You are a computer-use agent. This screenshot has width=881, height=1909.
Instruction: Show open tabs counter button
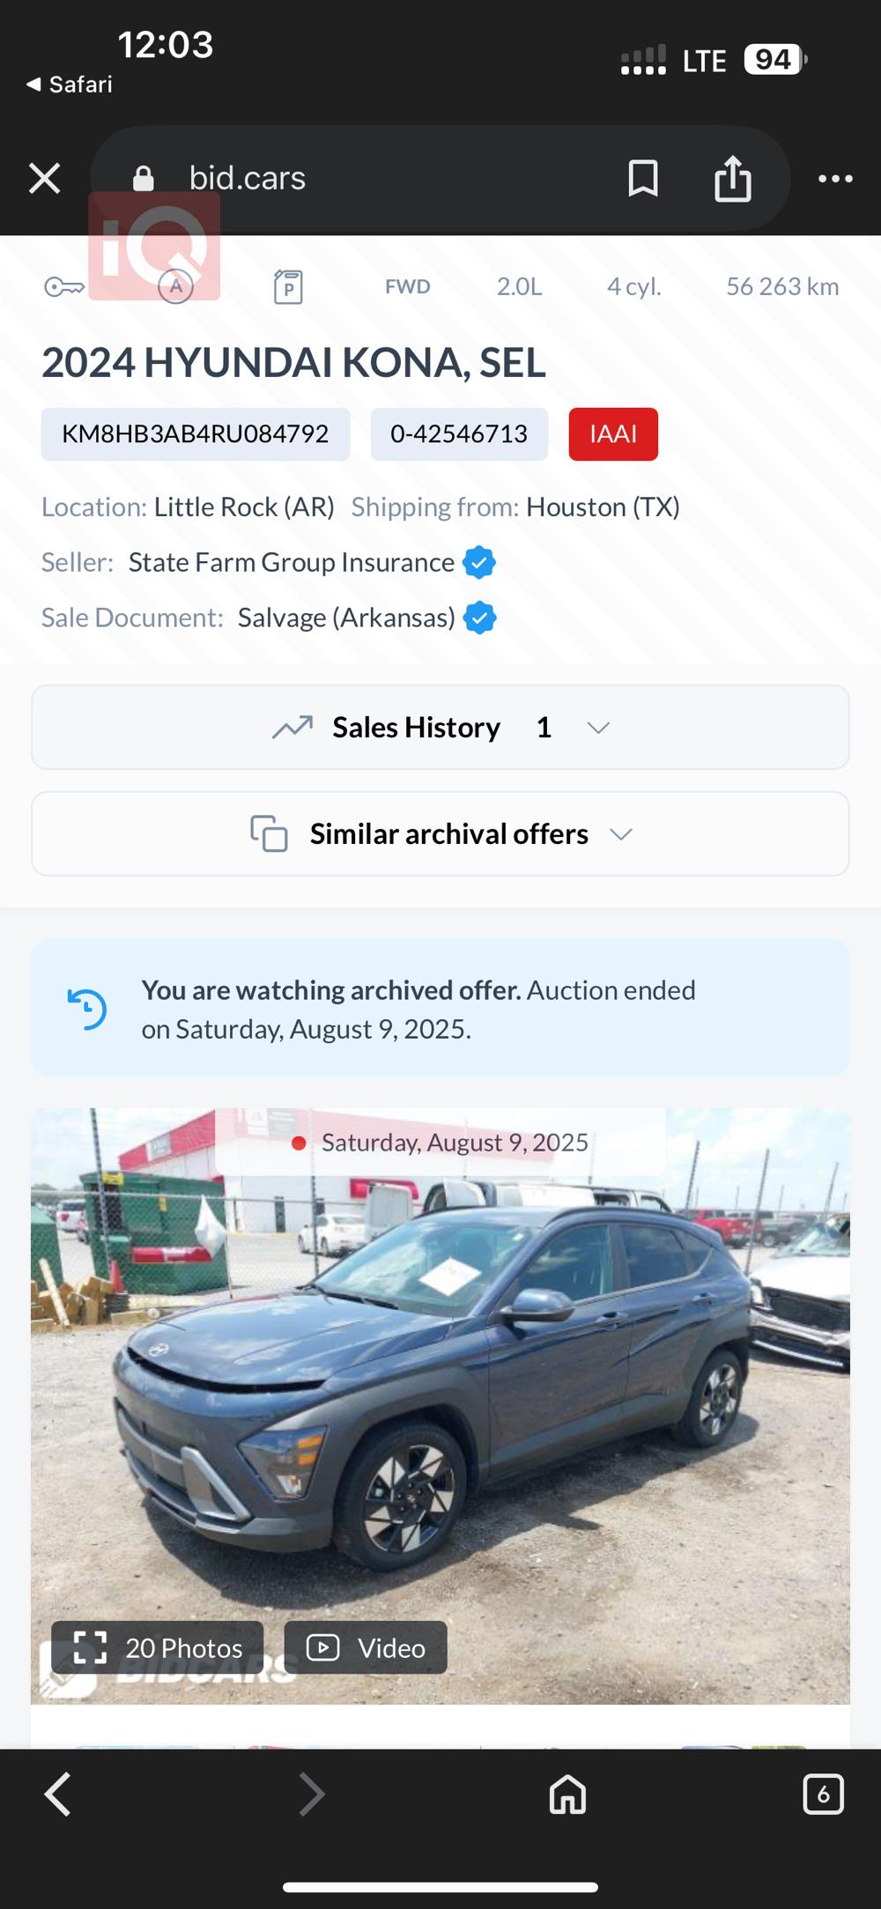(x=823, y=1794)
